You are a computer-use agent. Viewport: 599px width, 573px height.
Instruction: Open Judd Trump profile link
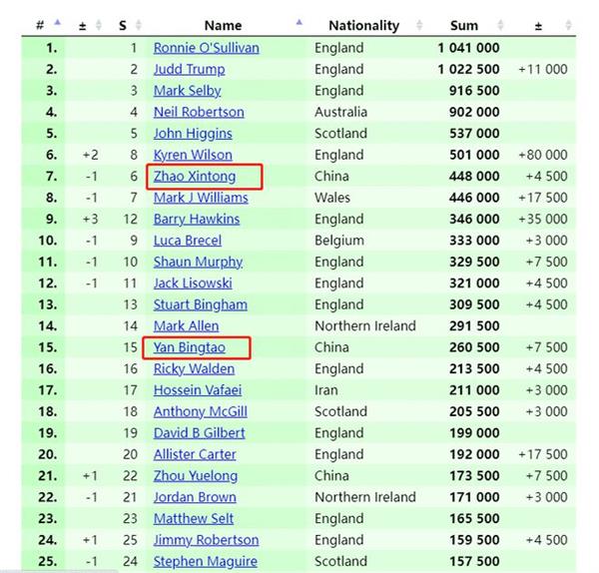tap(189, 69)
